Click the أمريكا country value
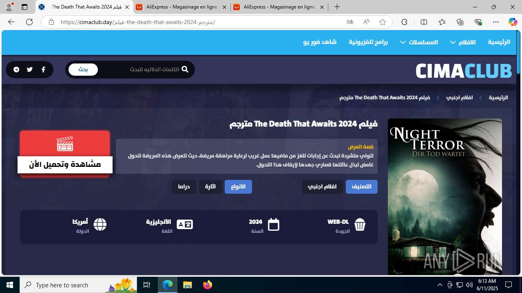522x293 pixels. click(80, 222)
